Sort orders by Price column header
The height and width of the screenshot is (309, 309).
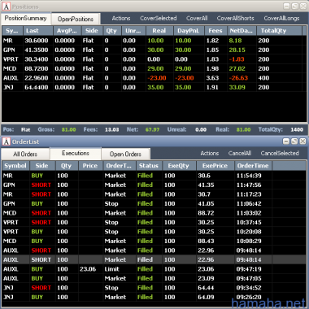[x=90, y=166]
